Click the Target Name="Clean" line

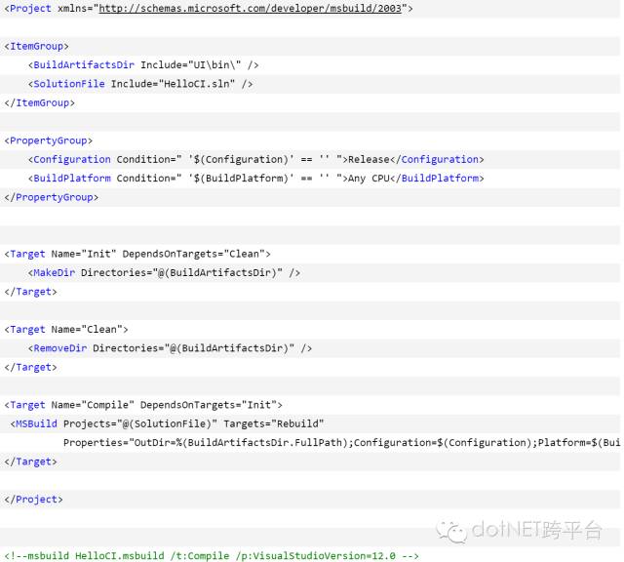(66, 330)
